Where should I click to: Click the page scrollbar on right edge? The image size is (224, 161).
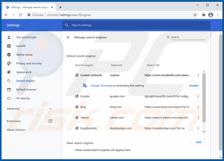coord(221,92)
